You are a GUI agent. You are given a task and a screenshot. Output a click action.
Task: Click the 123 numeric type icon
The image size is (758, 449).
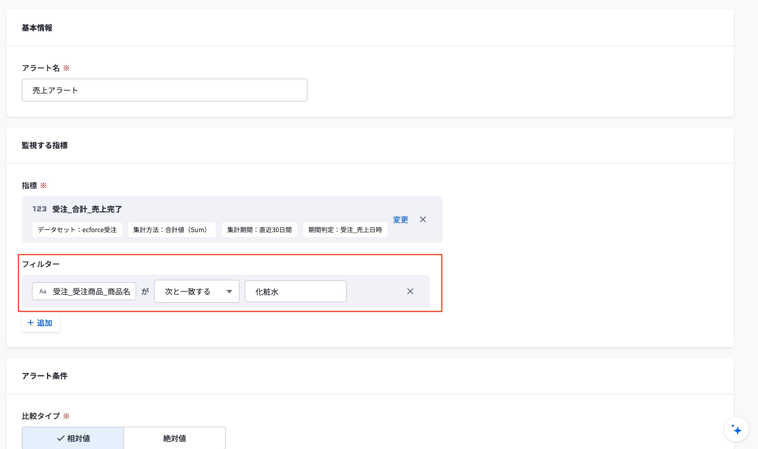coord(40,209)
